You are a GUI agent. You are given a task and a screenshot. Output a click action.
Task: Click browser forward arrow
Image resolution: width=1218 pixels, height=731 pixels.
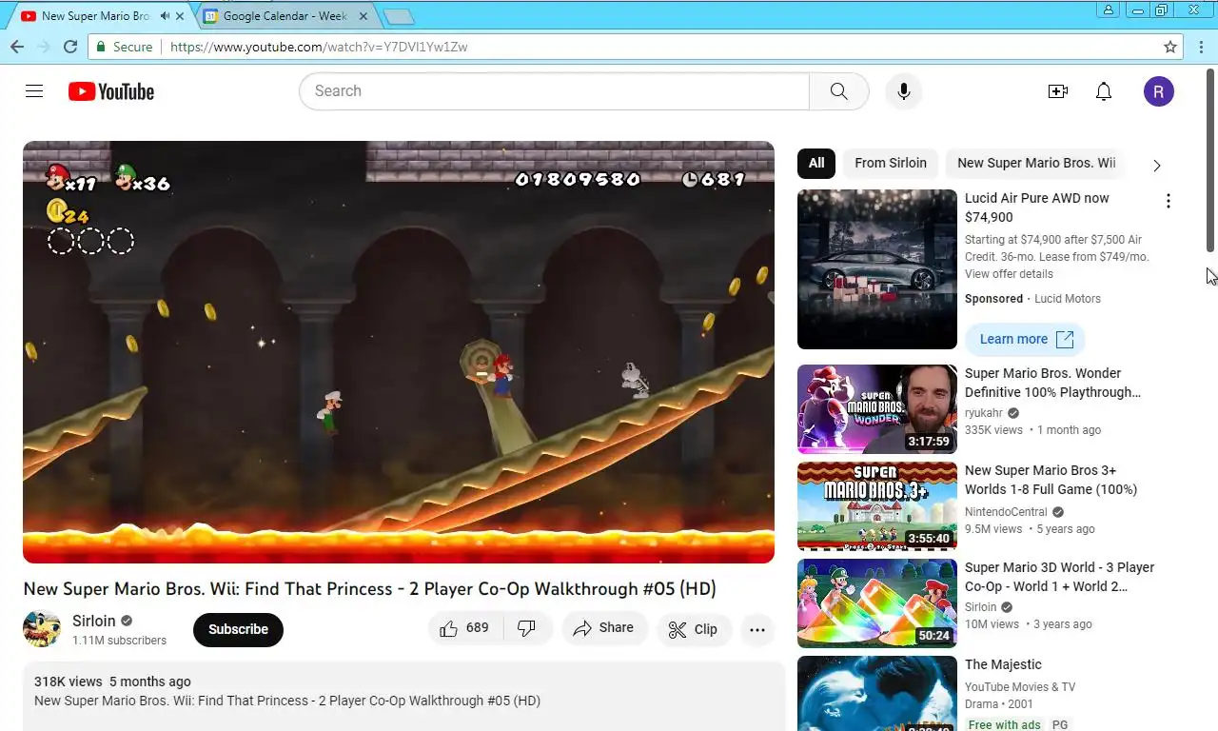click(43, 47)
